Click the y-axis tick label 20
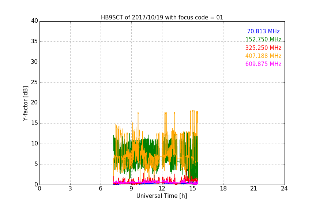Image resolution: width=316 pixels, height=211 pixels. point(34,103)
